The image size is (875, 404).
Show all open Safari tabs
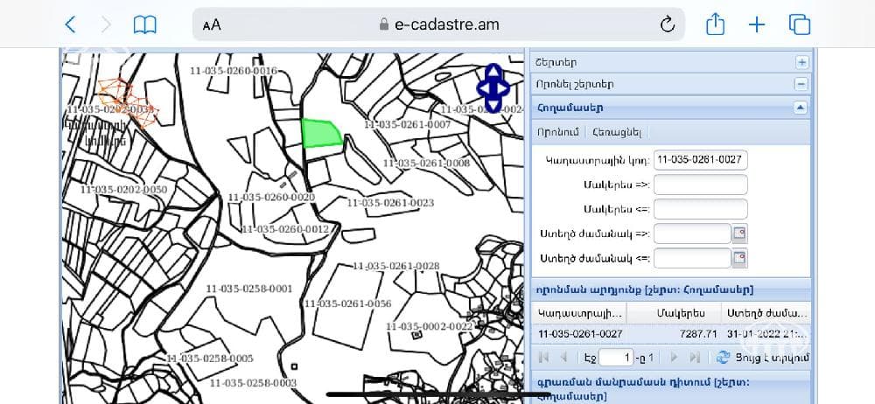pos(799,24)
